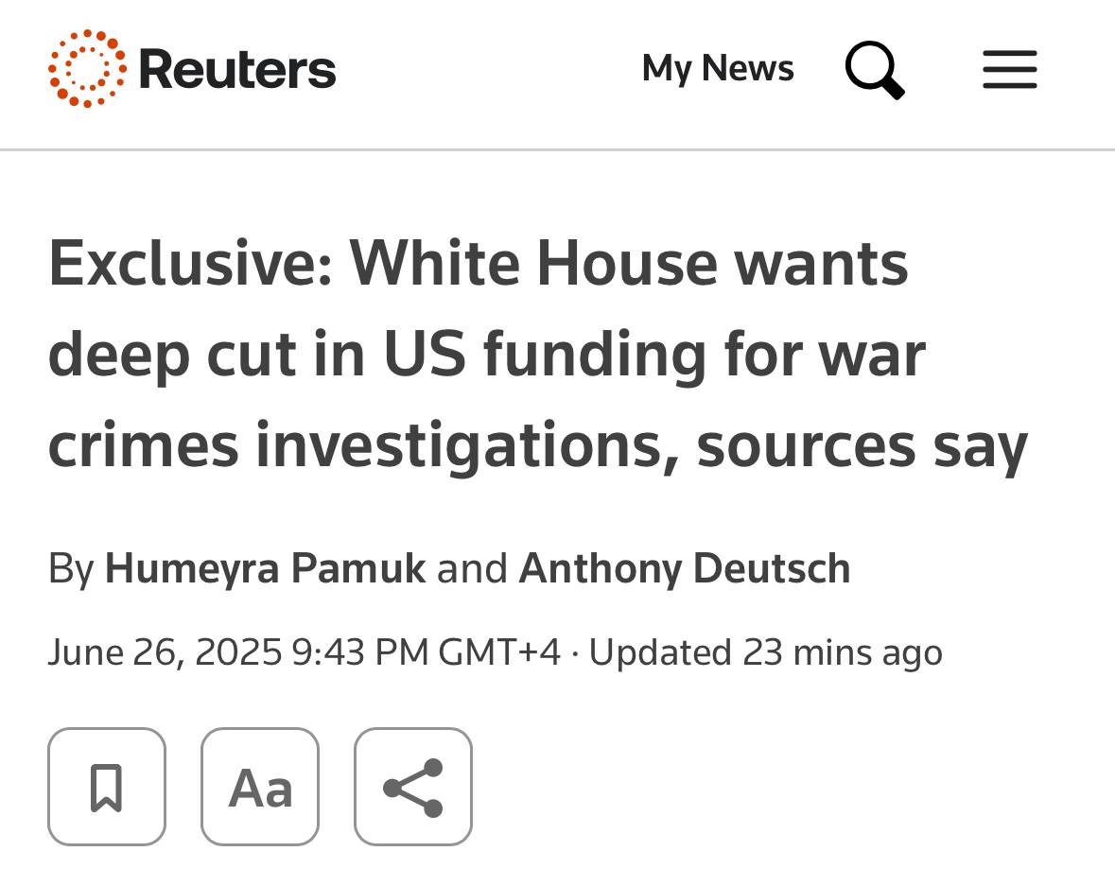Screen dimensions: 1115x886
Task: Click the "Exclusive:" label in the headline
Action: [189, 263]
